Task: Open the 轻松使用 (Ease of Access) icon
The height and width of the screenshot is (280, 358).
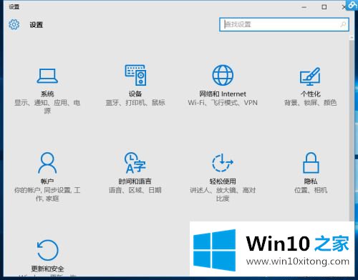Action: click(x=223, y=163)
